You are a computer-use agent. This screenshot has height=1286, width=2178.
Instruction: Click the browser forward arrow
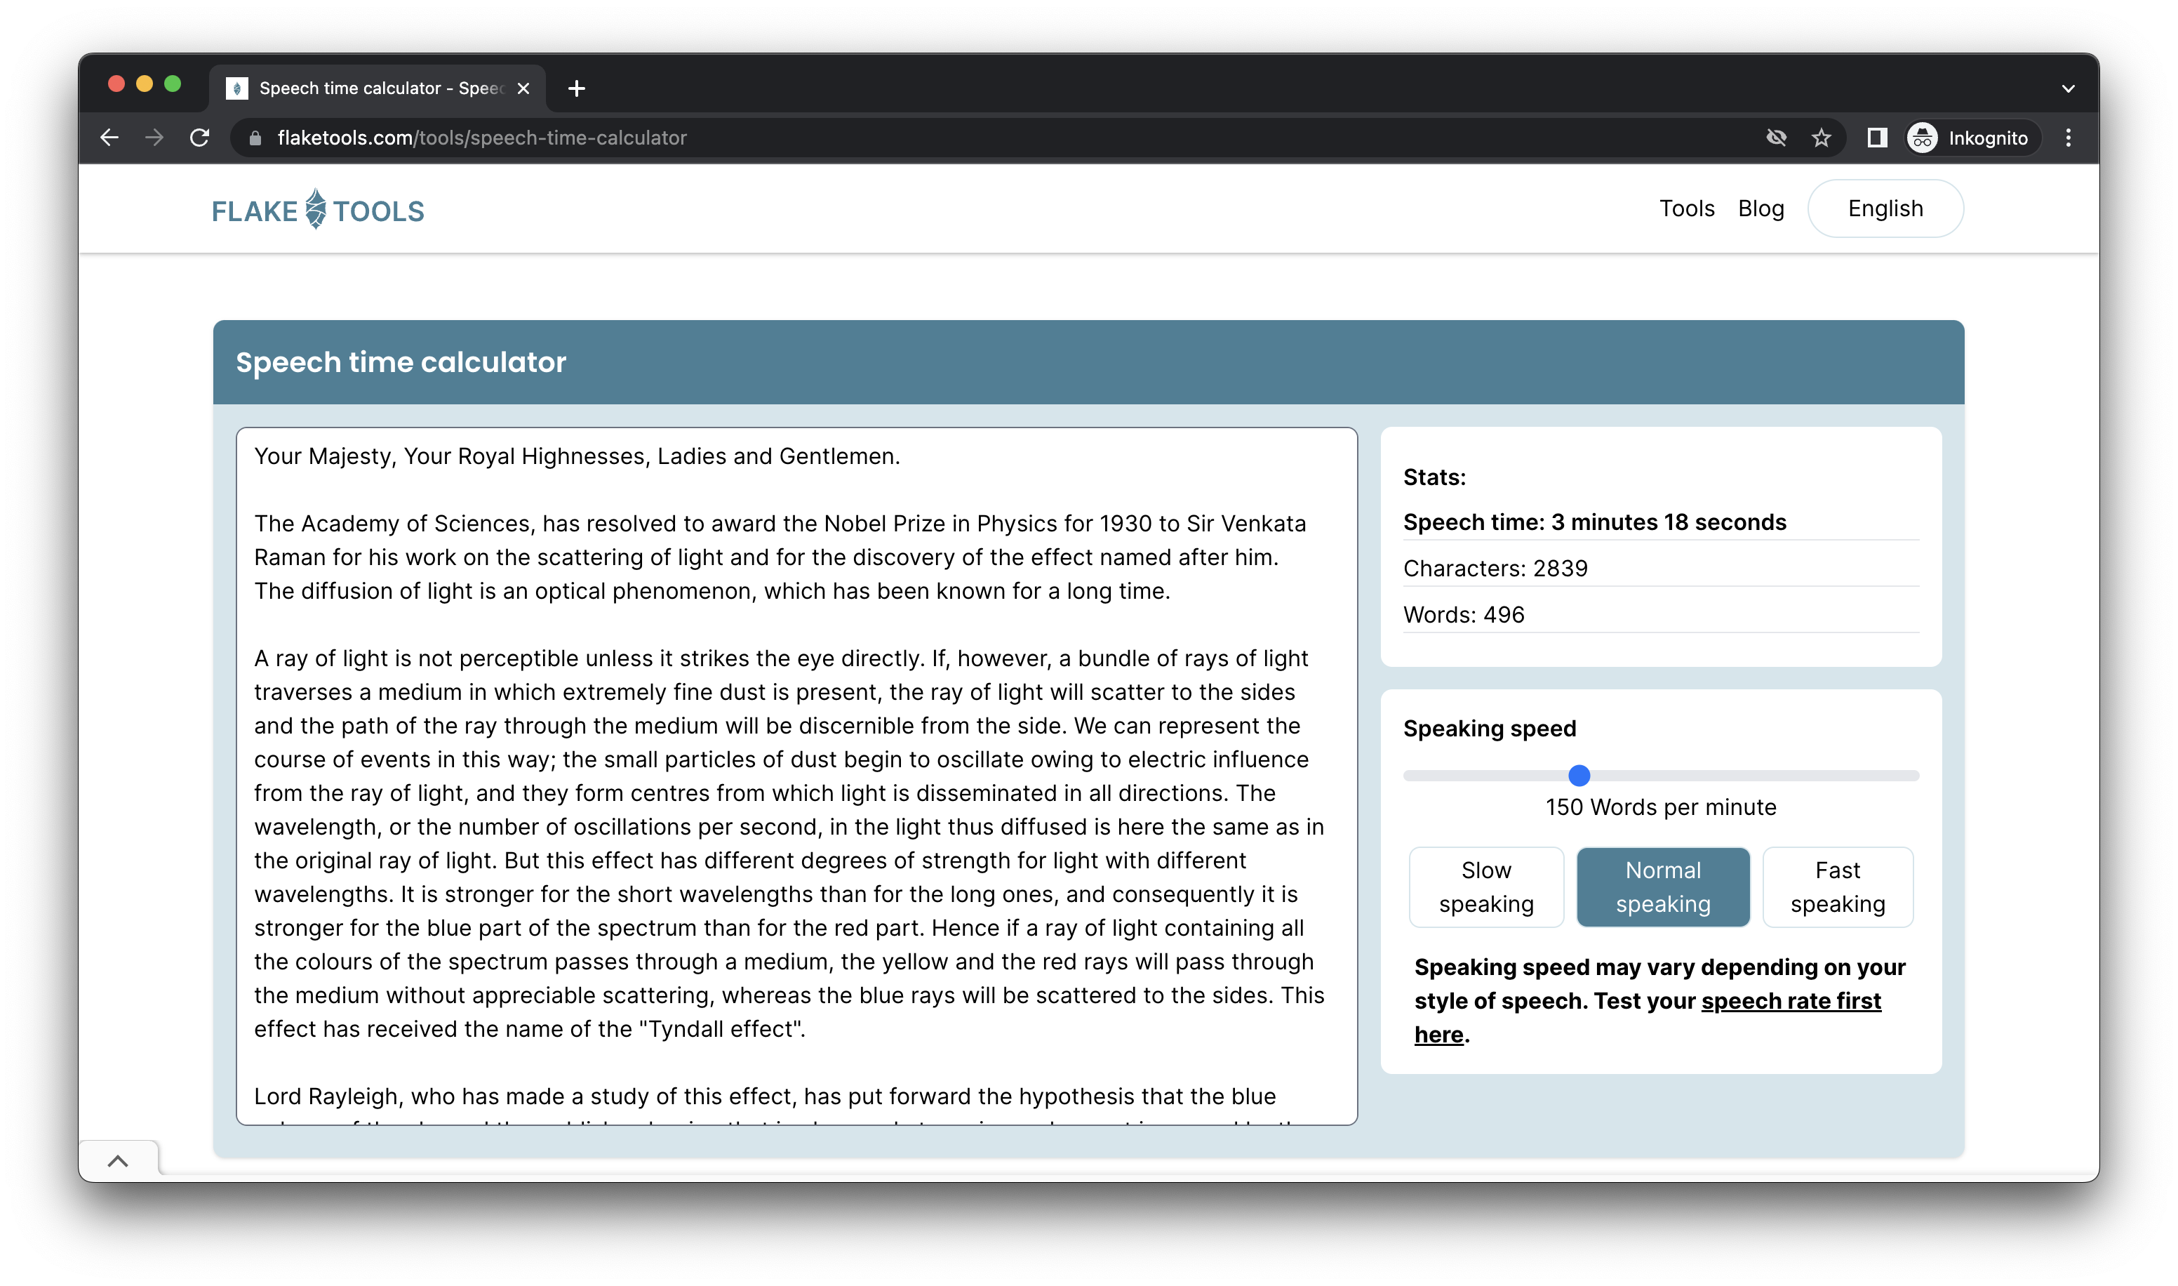tap(154, 138)
